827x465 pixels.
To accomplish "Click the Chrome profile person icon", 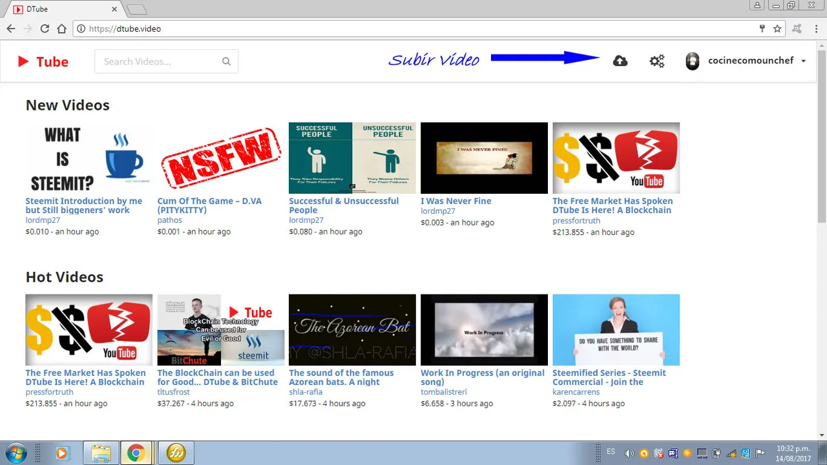I will pyautogui.click(x=758, y=5).
